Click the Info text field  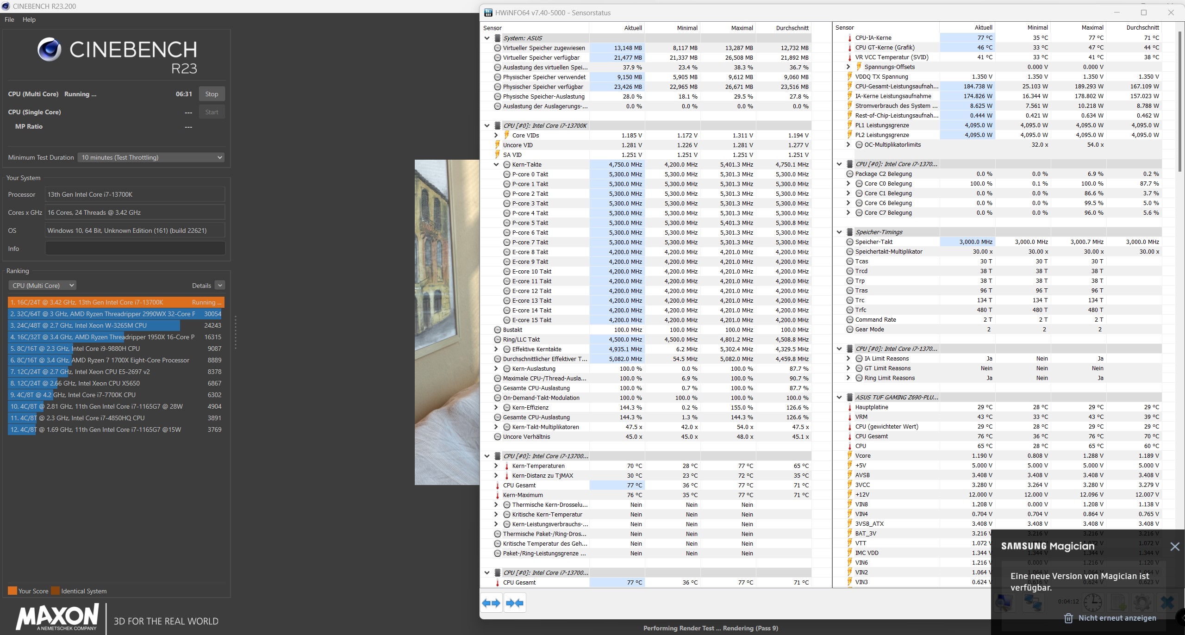click(x=135, y=249)
